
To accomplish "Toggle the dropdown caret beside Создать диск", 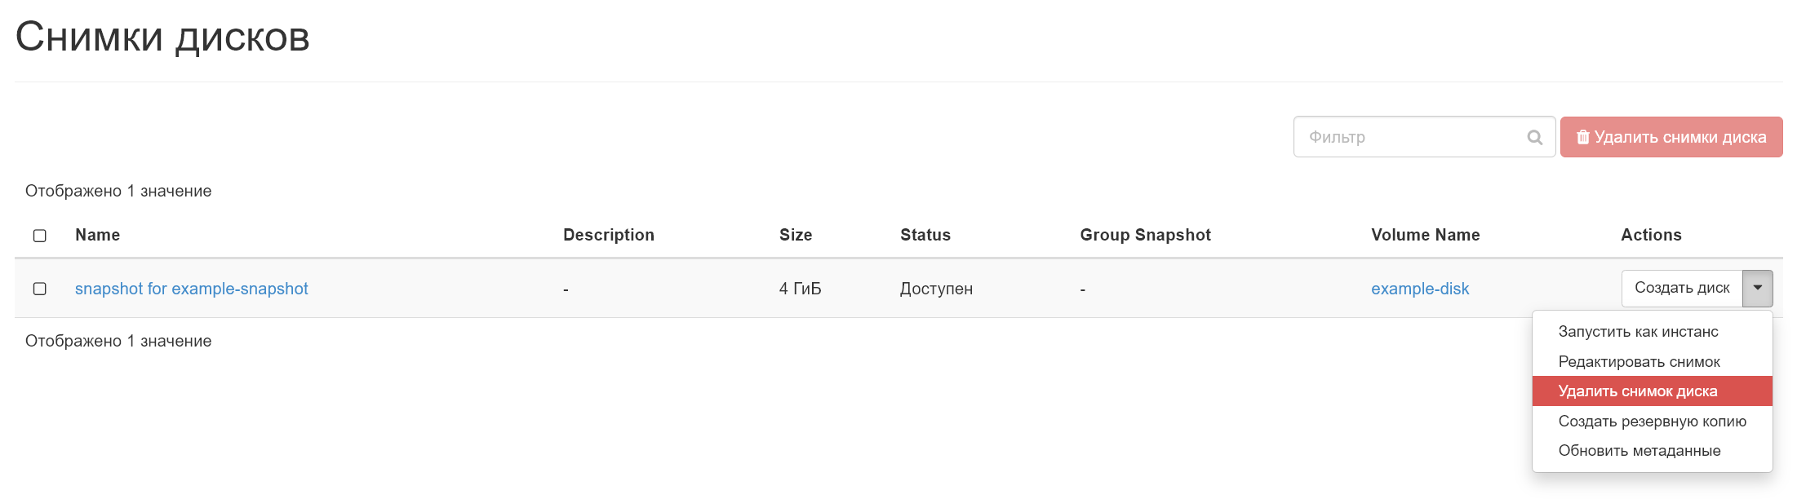I will [1757, 288].
